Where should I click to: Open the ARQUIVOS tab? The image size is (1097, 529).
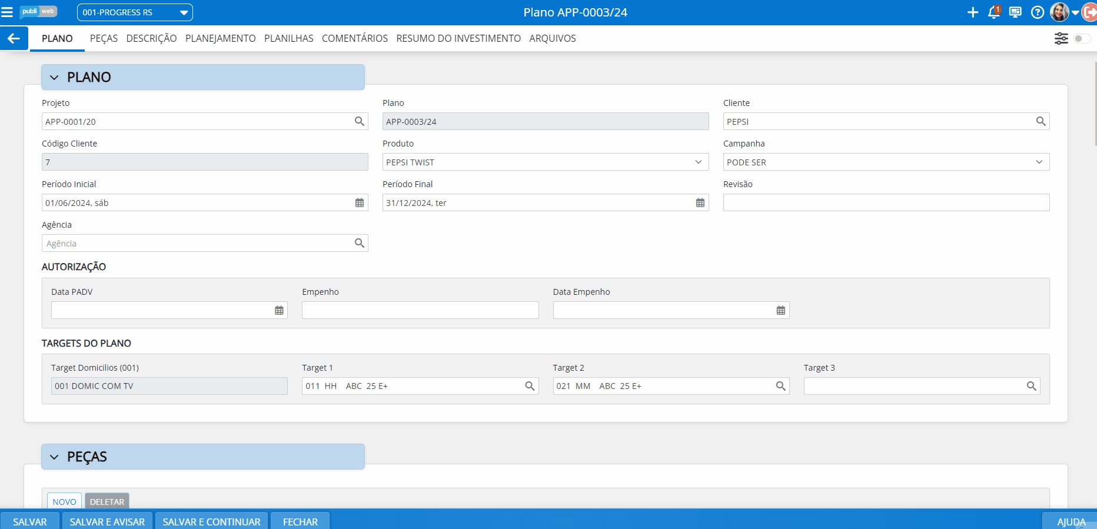coord(553,38)
